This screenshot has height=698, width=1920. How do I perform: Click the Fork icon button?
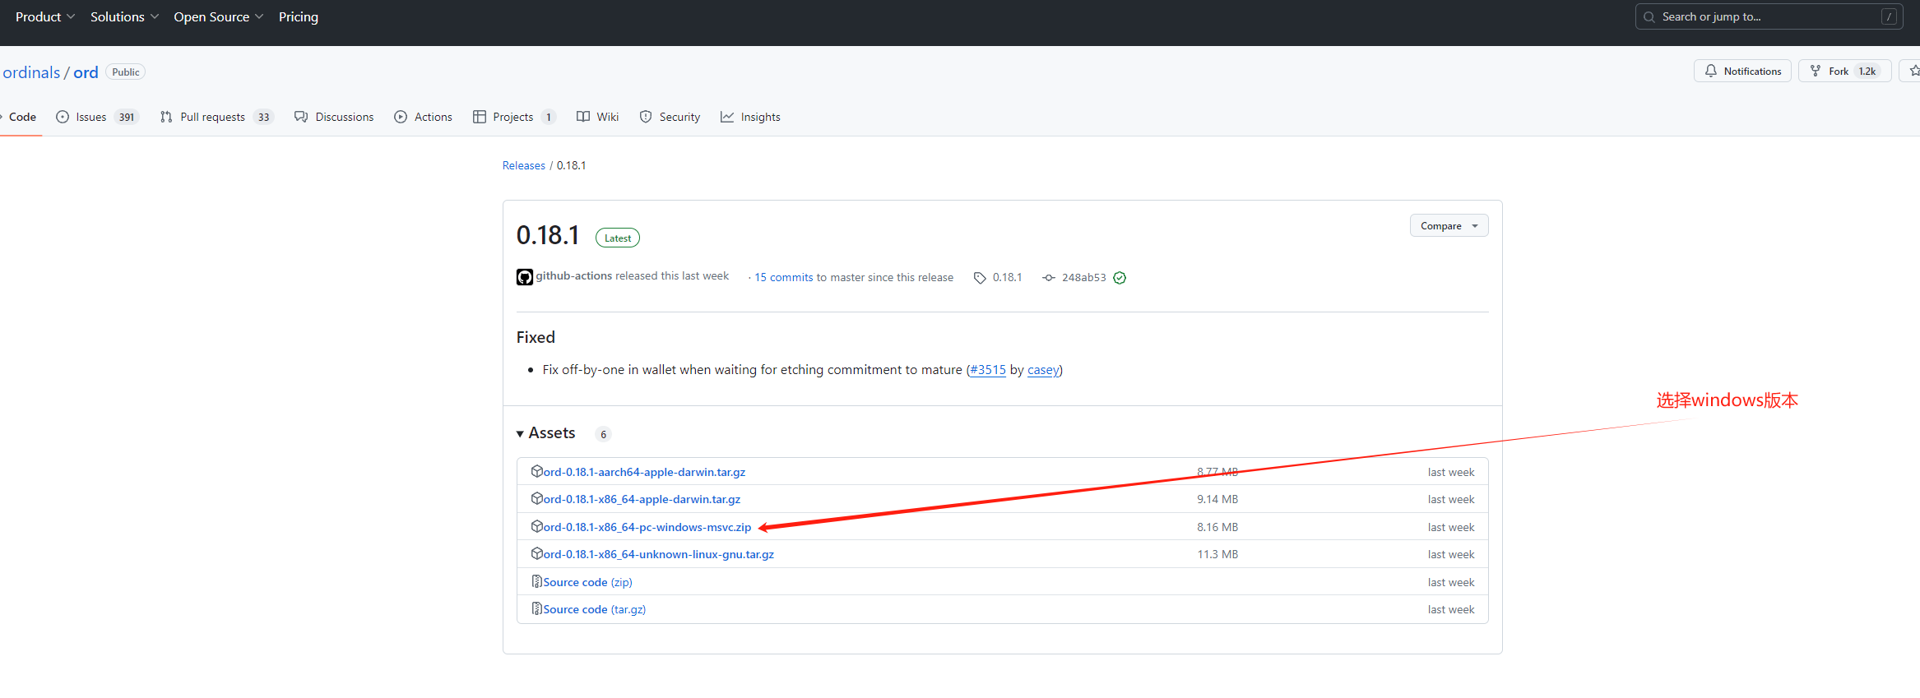(x=1816, y=72)
